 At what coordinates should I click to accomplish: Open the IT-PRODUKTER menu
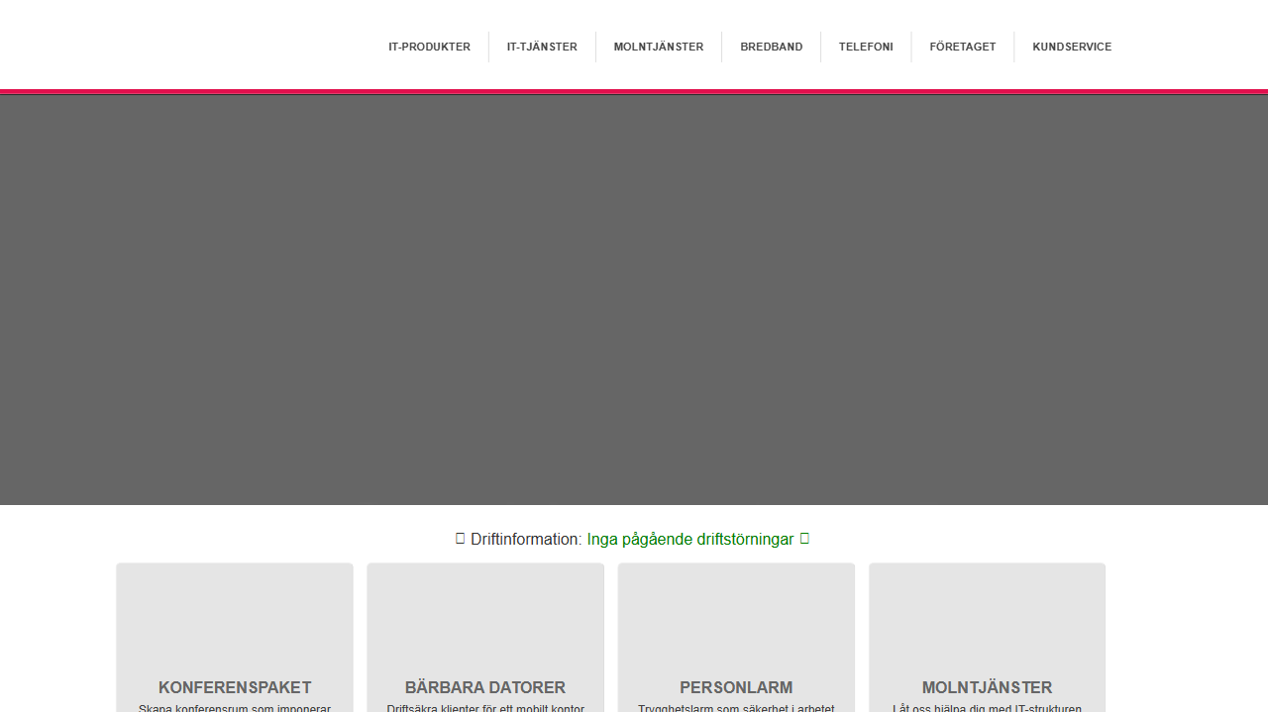click(429, 47)
